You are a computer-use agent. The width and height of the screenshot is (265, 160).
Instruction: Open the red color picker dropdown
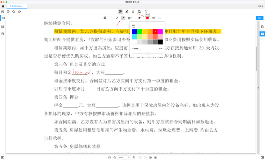click(x=147, y=18)
